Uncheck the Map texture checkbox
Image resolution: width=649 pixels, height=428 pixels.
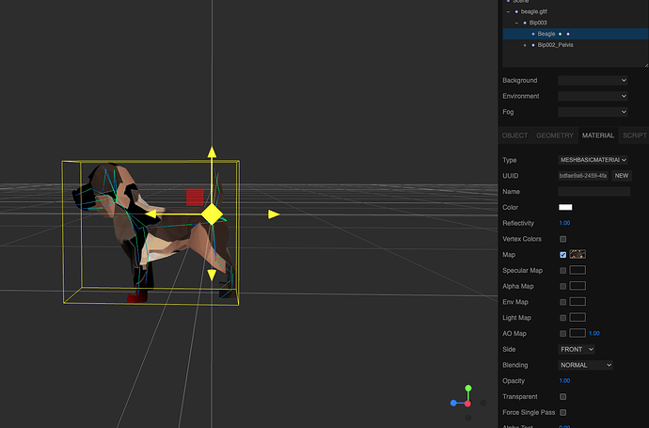[563, 255]
